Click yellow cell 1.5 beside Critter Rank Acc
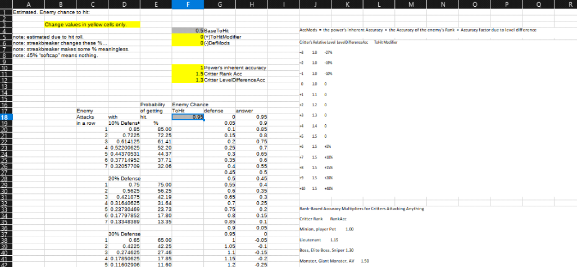577x267 pixels. [188, 74]
